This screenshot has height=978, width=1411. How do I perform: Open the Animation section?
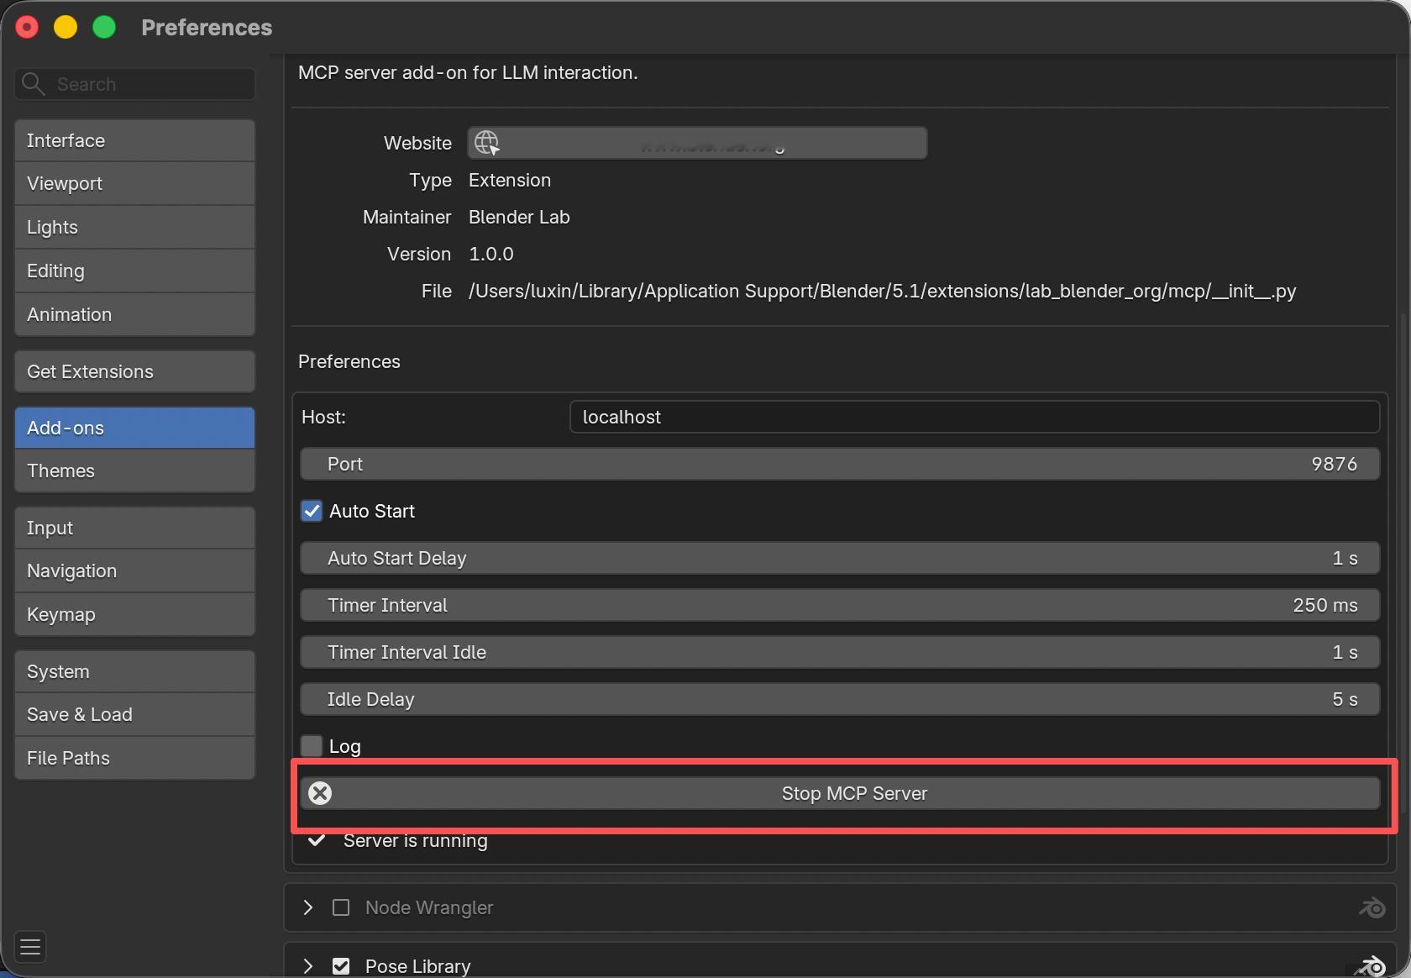(x=134, y=314)
